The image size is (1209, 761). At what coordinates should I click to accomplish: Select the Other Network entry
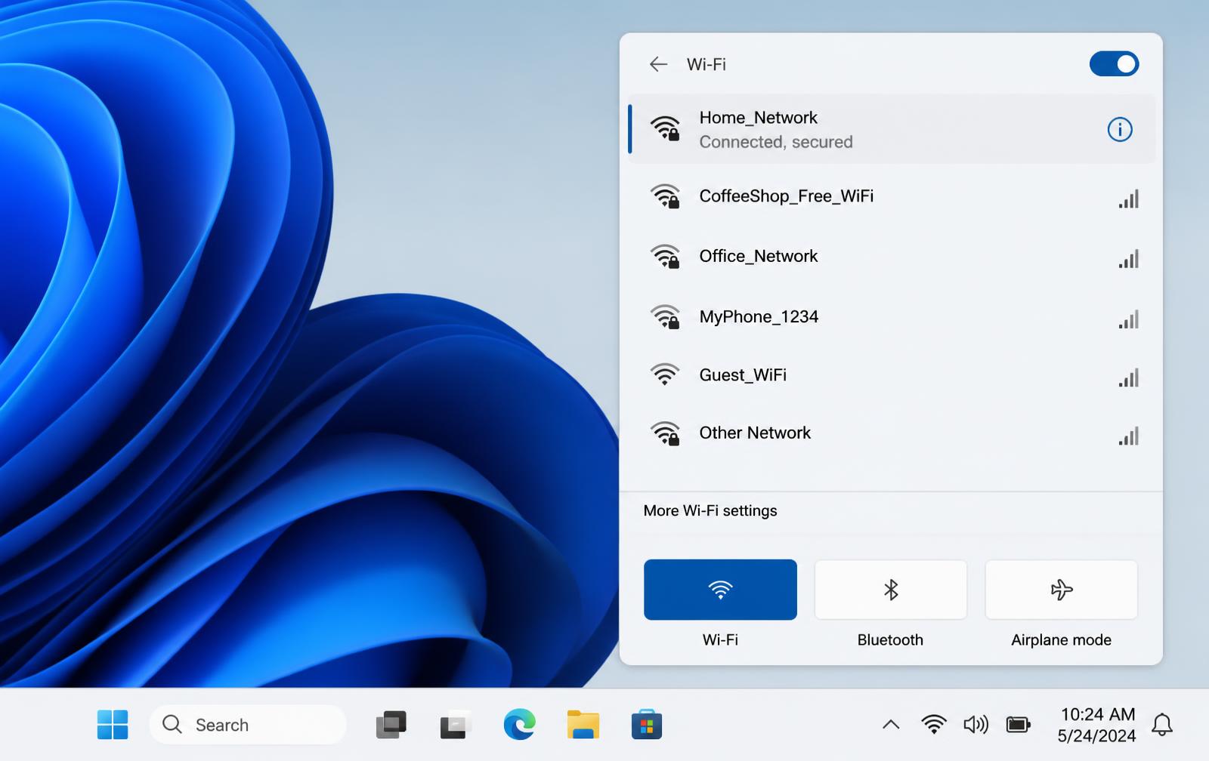pos(892,433)
